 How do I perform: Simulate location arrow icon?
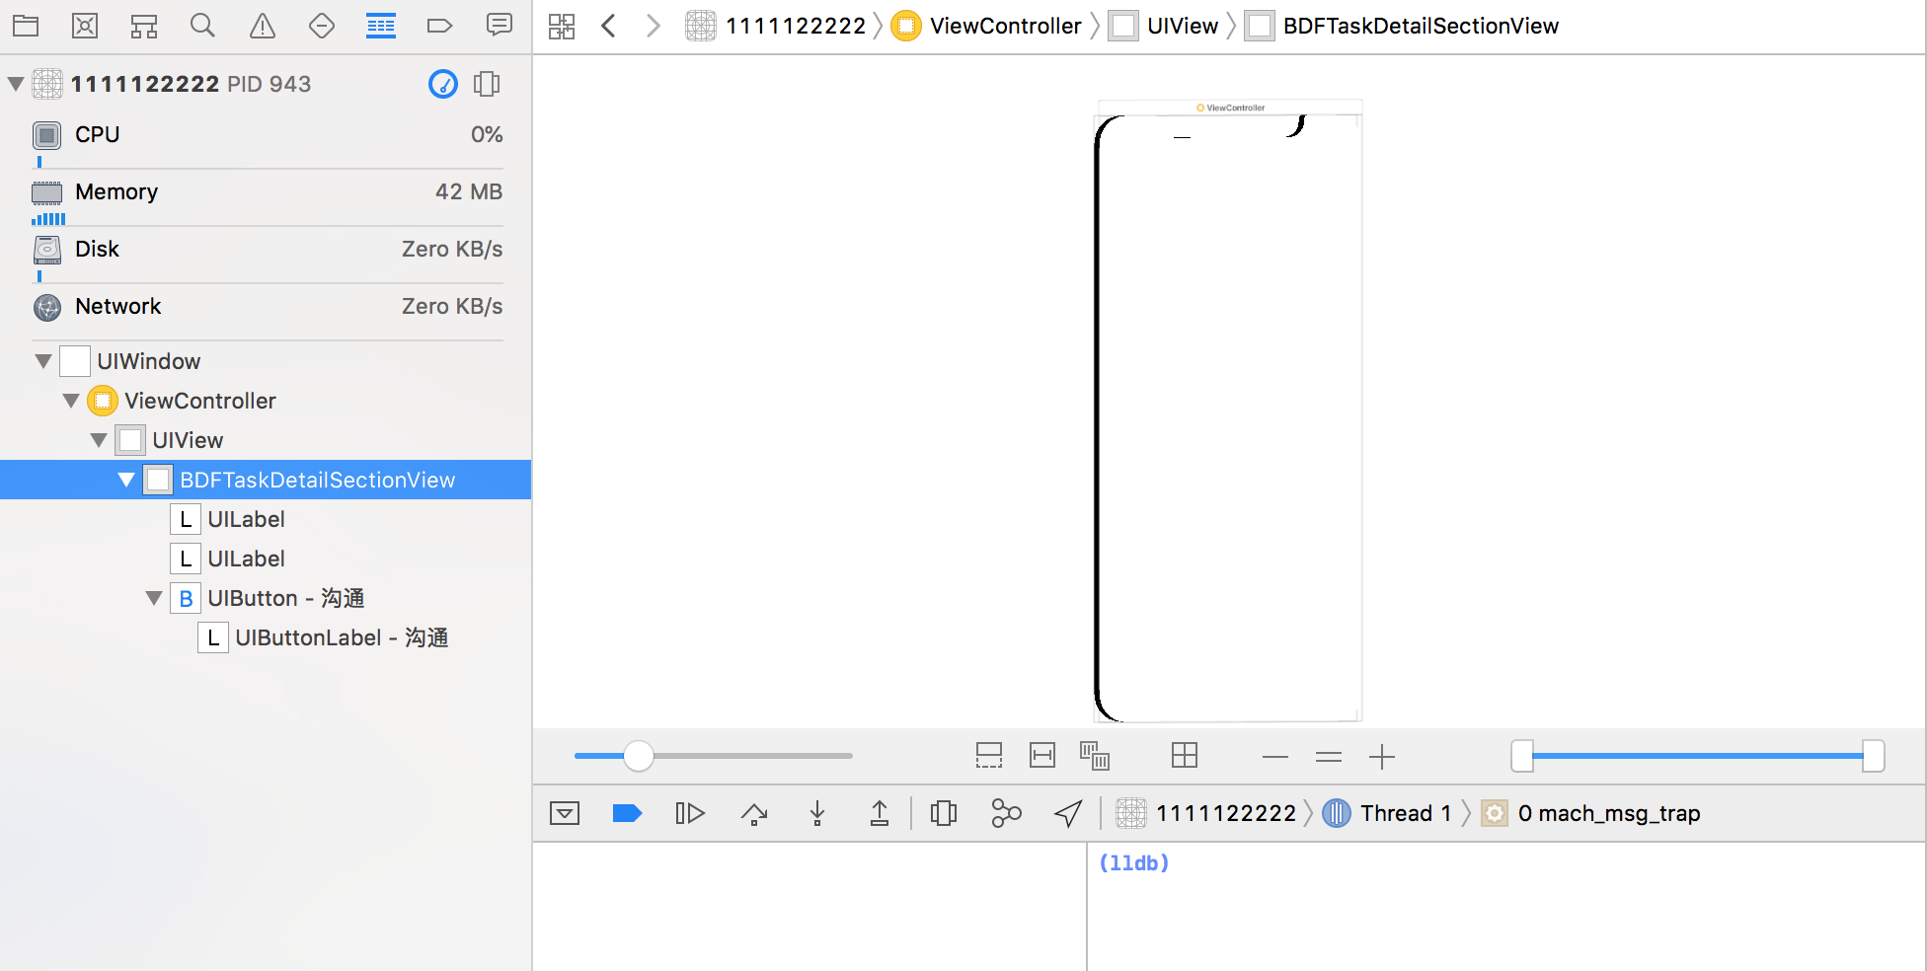pyautogui.click(x=1068, y=813)
